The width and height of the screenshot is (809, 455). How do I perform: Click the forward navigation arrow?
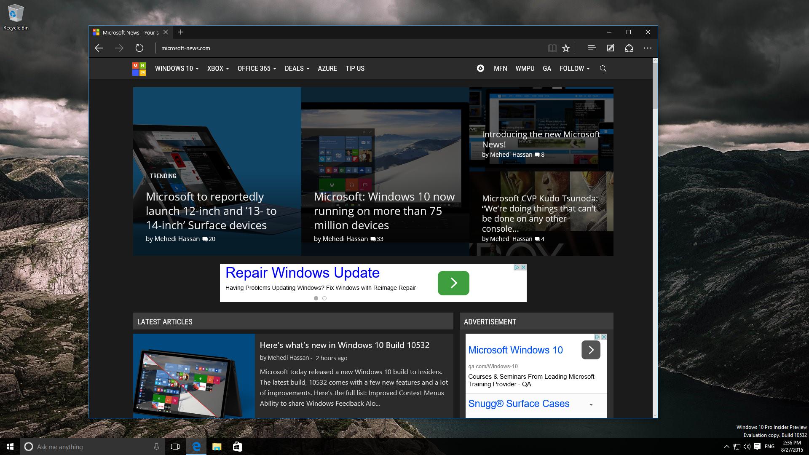(119, 48)
